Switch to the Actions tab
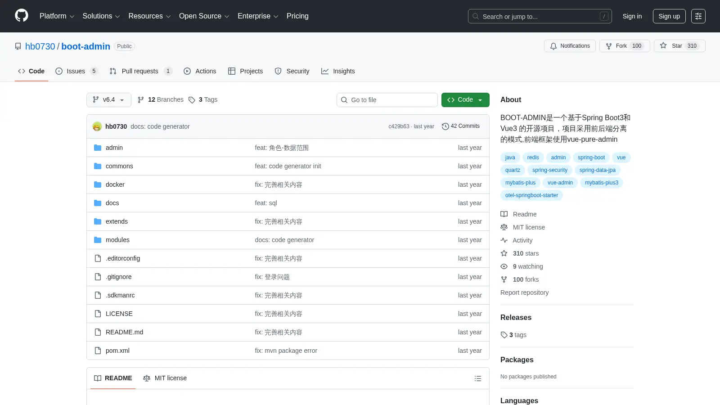Image resolution: width=720 pixels, height=405 pixels. (x=200, y=71)
